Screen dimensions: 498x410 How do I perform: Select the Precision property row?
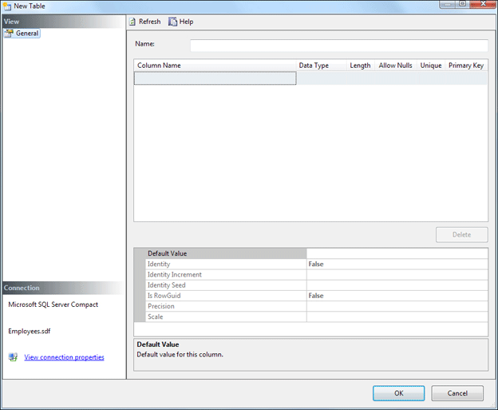click(226, 306)
